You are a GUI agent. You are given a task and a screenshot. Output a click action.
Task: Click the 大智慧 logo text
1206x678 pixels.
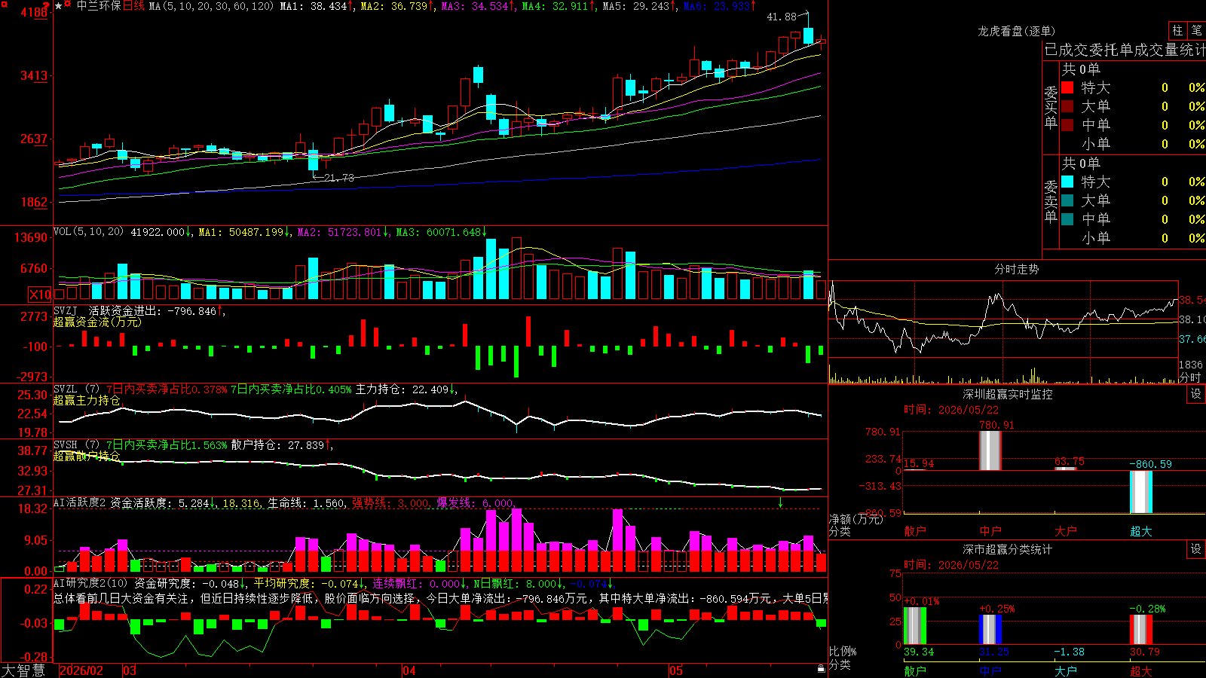tap(23, 670)
